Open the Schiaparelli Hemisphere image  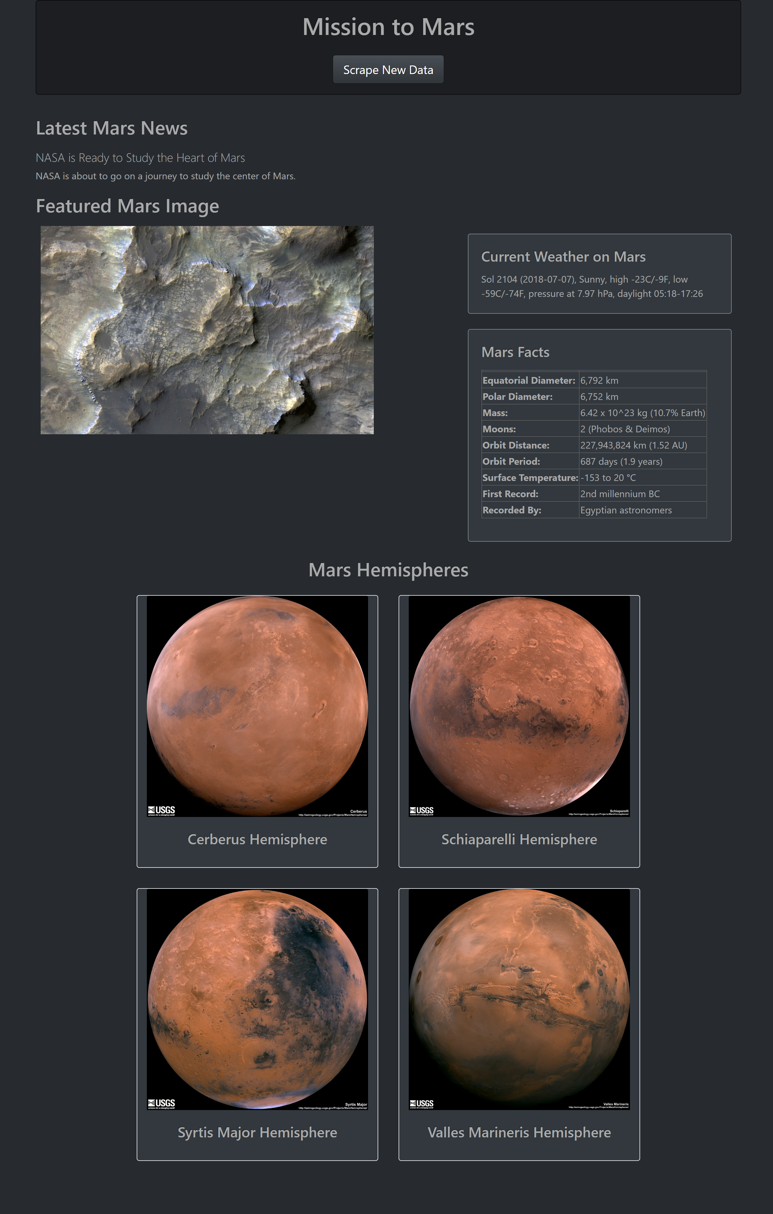point(519,706)
